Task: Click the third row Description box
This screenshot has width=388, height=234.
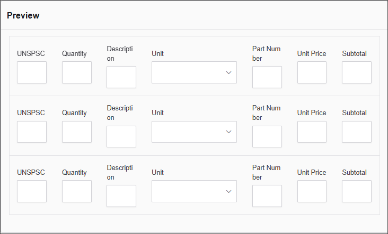Action: tap(121, 196)
